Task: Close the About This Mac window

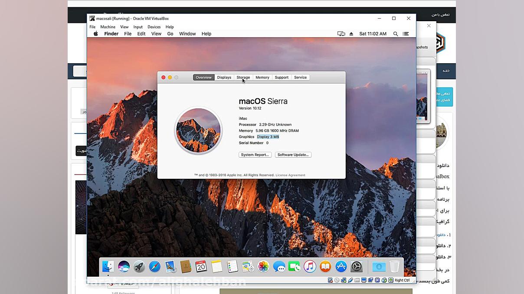Action: 164,78
